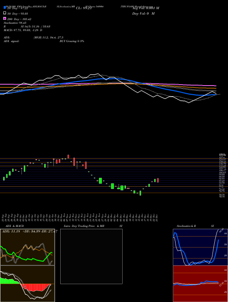Click the 'CL: 89.21' closing price label
Image resolution: width=228 pixels, height=302 pixels.
(x=84, y=8)
